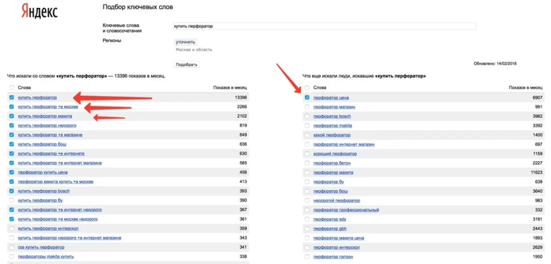Uncheck the 'перфоратор цена' checkbox

(307, 98)
